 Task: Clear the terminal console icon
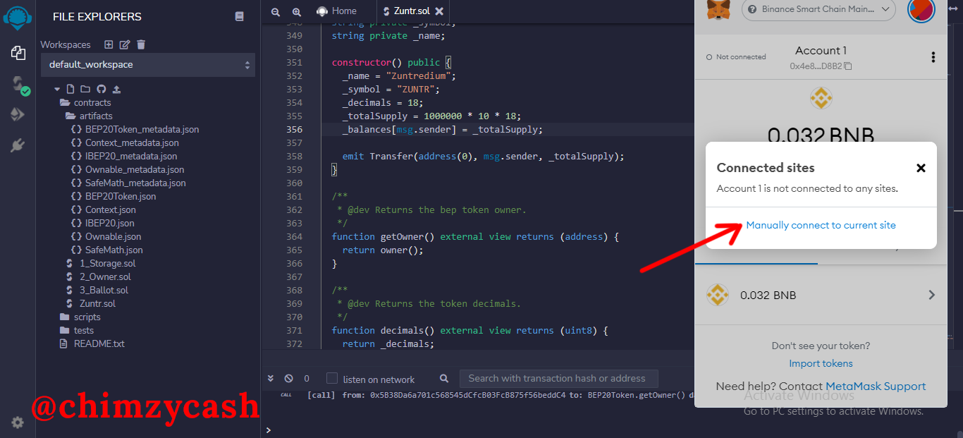(288, 379)
